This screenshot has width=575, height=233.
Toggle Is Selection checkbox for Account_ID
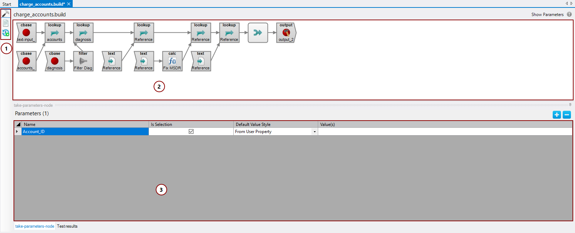click(191, 132)
